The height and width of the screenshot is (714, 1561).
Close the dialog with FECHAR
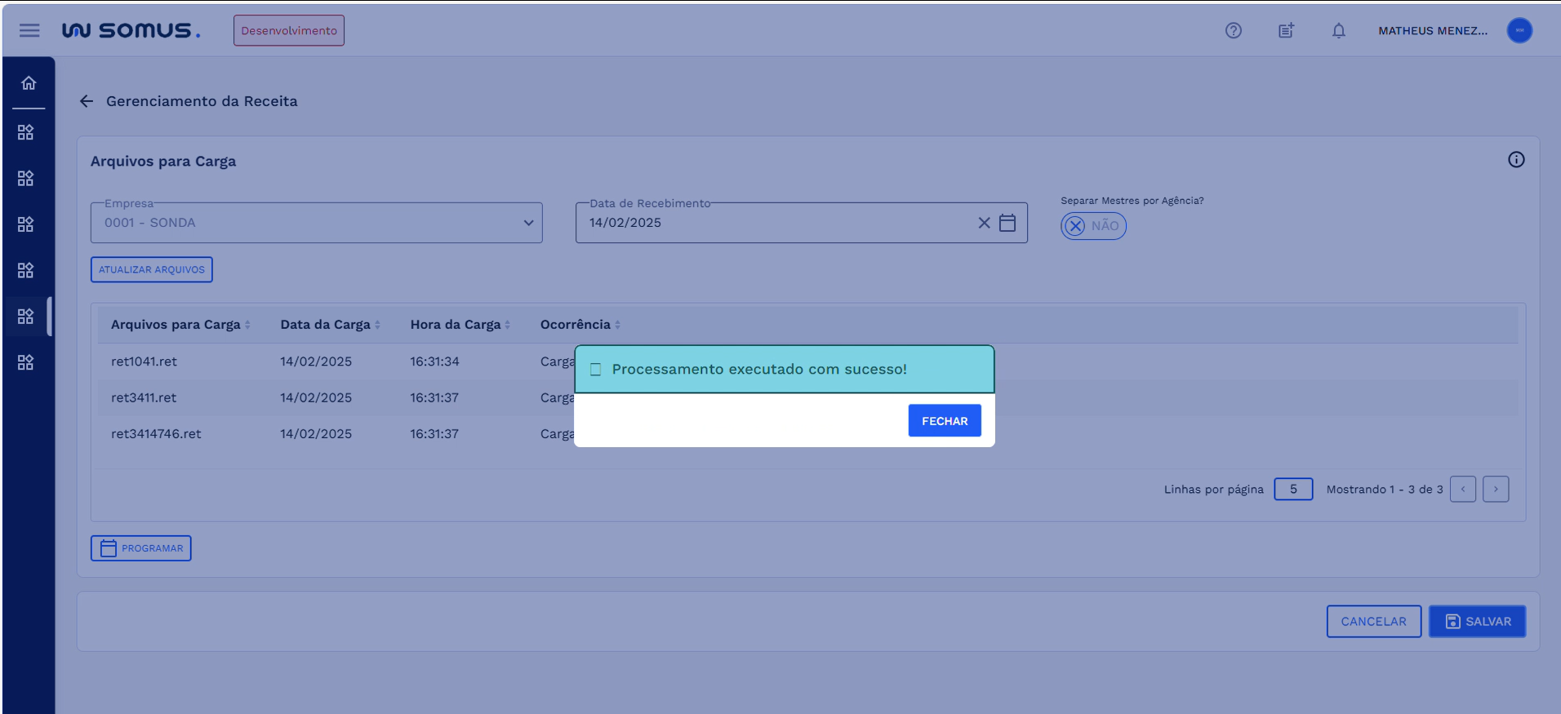(944, 421)
